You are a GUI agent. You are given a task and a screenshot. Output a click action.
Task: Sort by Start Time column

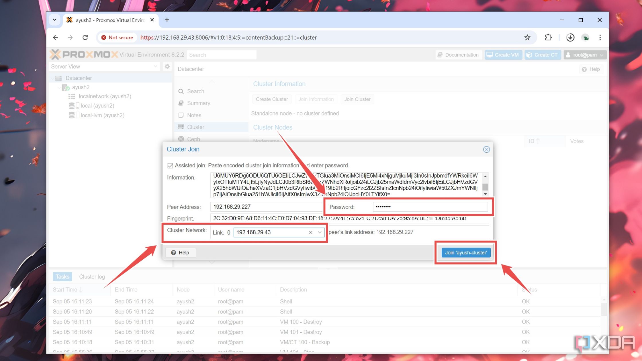click(80, 290)
